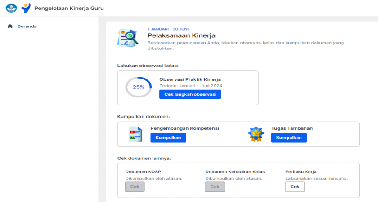The image size is (378, 202).
Task: Click the Pengembangan Kompetensi document icon
Action: pos(135,134)
